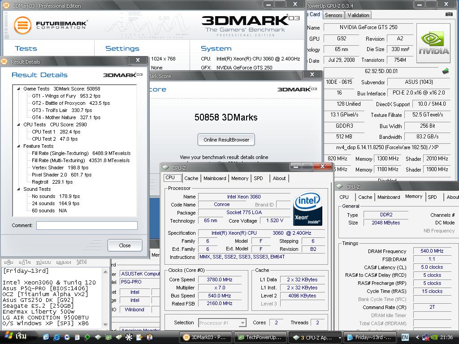This screenshot has width=459, height=344.
Task: Click Close button in Result Details
Action: pyautogui.click(x=125, y=245)
